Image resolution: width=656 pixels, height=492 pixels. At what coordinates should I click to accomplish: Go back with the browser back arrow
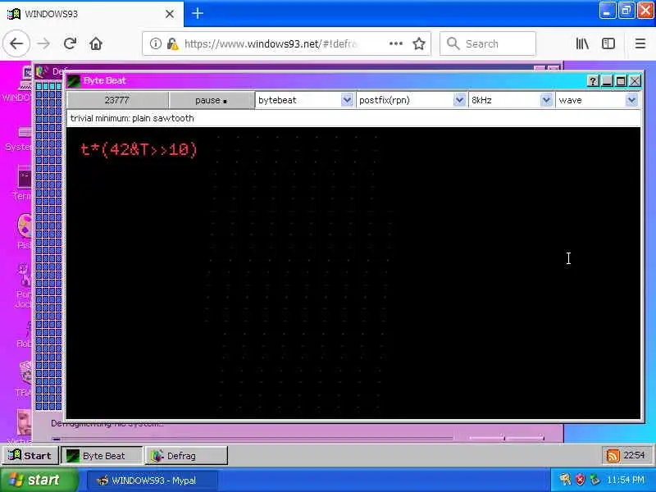(16, 43)
